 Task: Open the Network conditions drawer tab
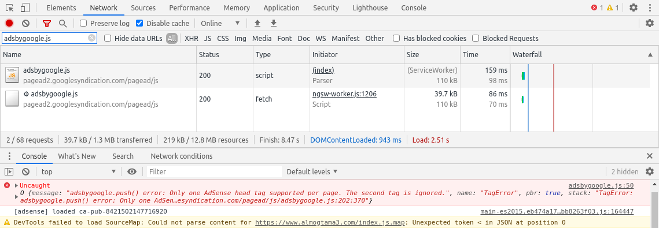(x=182, y=156)
